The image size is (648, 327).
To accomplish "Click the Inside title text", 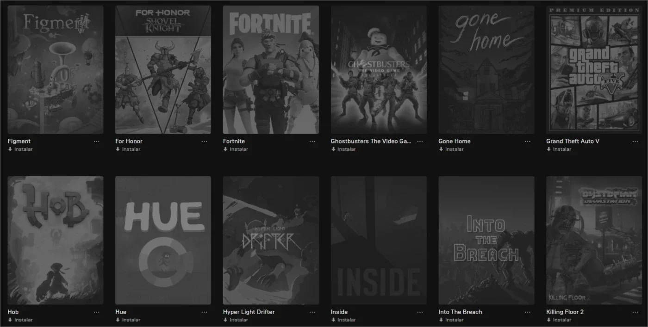I will (x=339, y=312).
